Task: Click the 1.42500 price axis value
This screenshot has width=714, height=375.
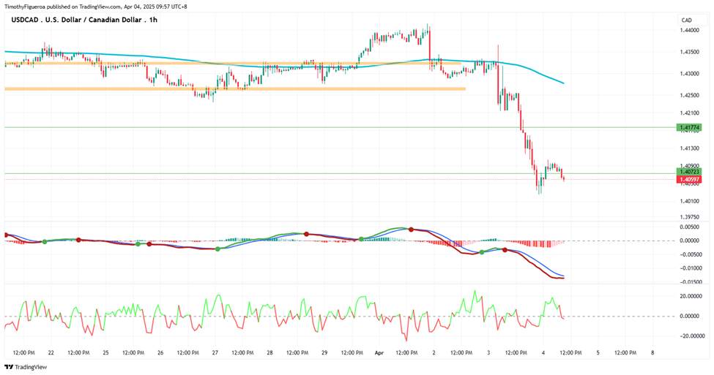Action: [x=689, y=96]
